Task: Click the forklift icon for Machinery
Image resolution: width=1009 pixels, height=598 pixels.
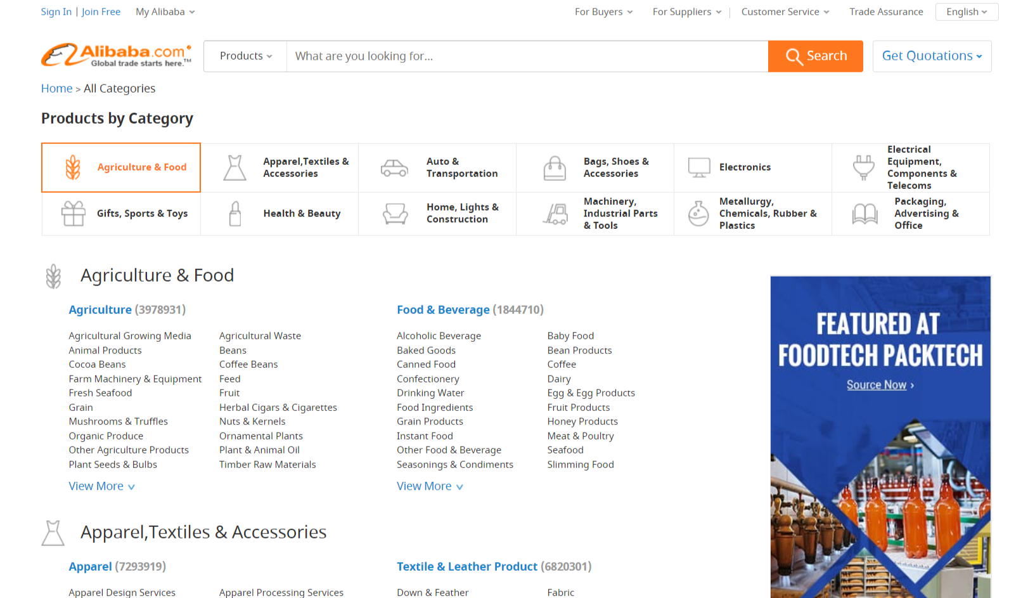Action: 556,214
